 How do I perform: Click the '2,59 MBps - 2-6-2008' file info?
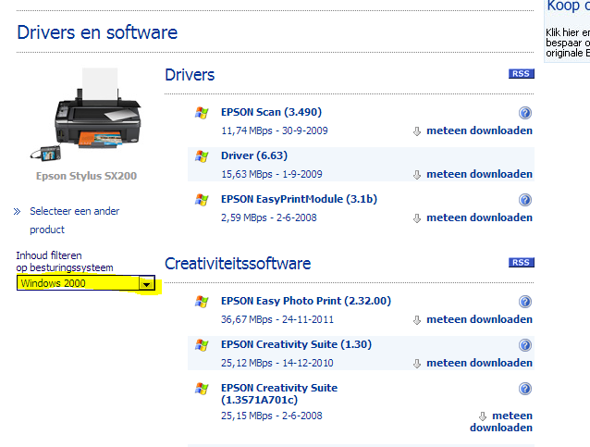click(x=269, y=217)
